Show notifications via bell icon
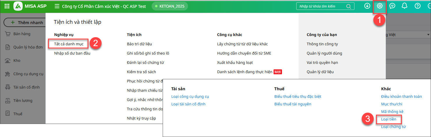Screen dimensions: 431x137 405,6
